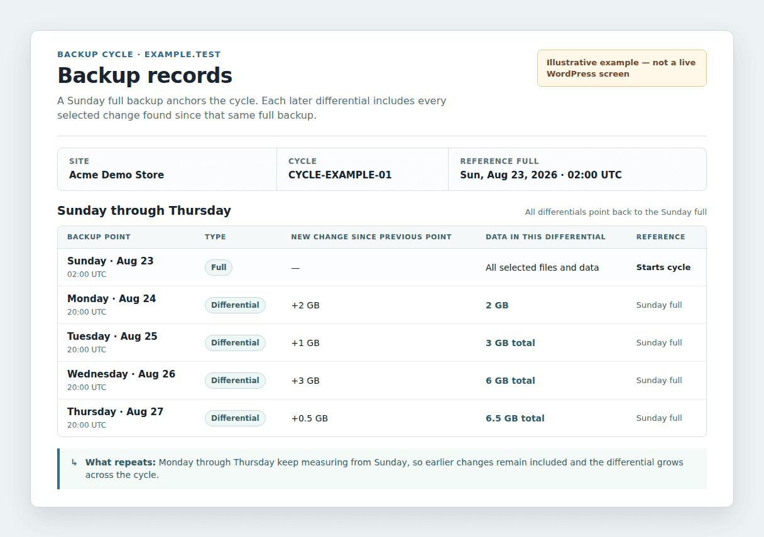Click the +1 GB change value
Viewport: 764px width, 537px height.
point(305,343)
